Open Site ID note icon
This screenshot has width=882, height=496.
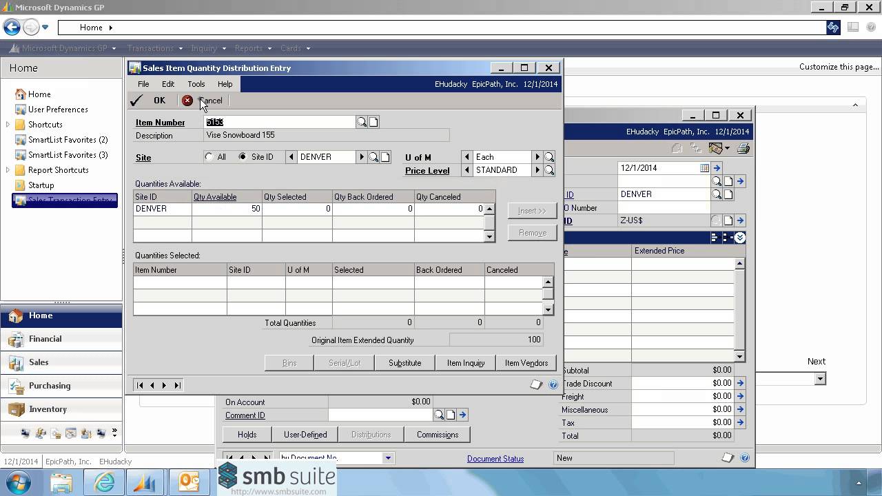(x=385, y=157)
